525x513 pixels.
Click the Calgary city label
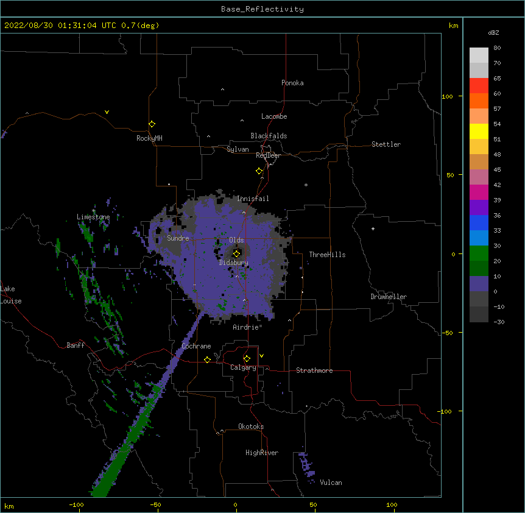click(243, 367)
